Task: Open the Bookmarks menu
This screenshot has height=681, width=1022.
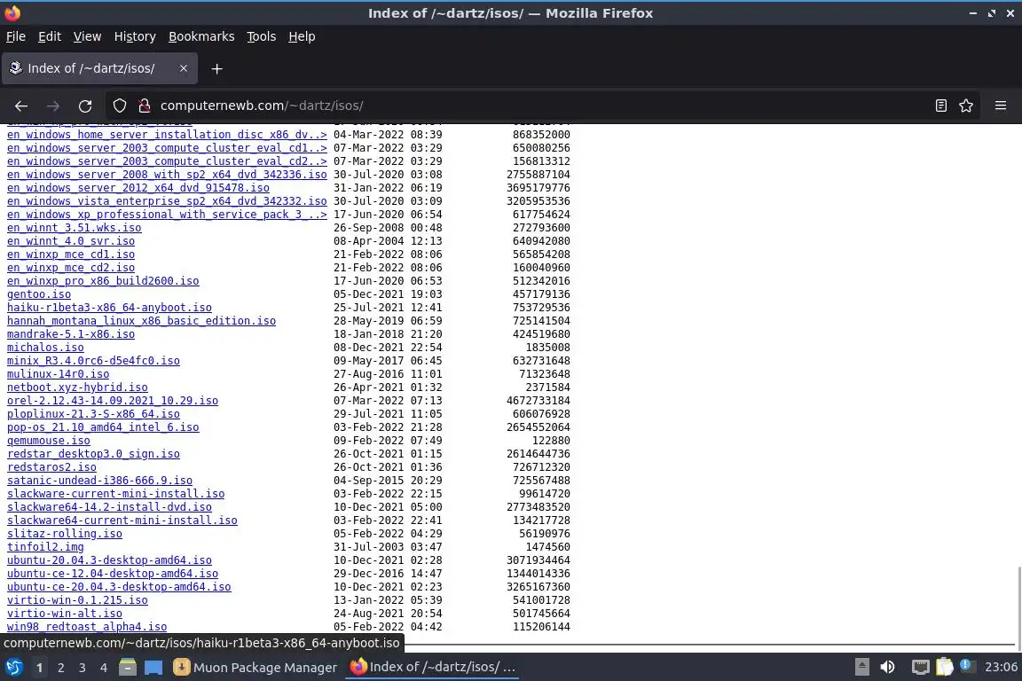Action: [x=201, y=36]
